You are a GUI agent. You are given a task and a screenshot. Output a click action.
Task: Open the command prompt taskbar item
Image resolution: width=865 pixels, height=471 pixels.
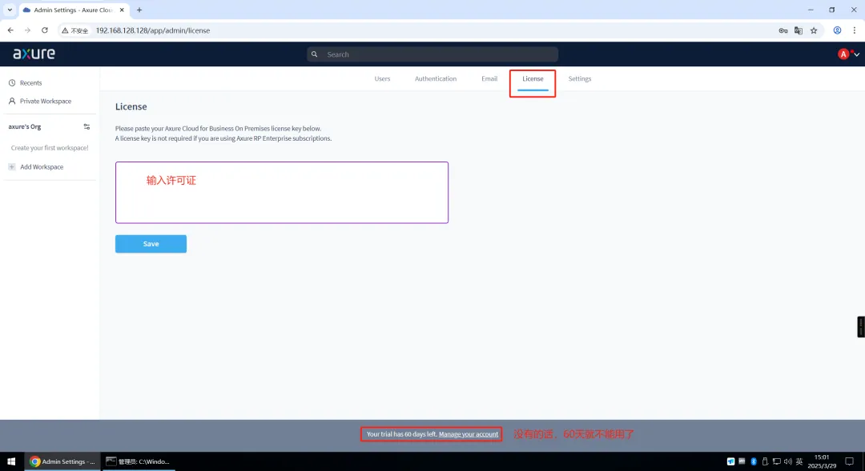138,461
